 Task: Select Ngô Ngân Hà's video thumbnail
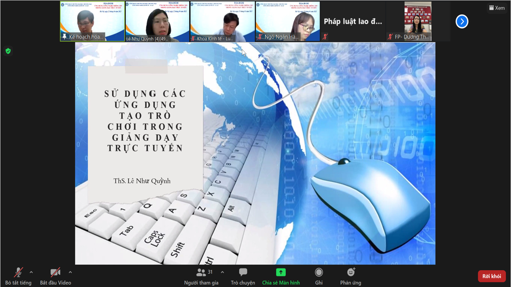pos(288,21)
